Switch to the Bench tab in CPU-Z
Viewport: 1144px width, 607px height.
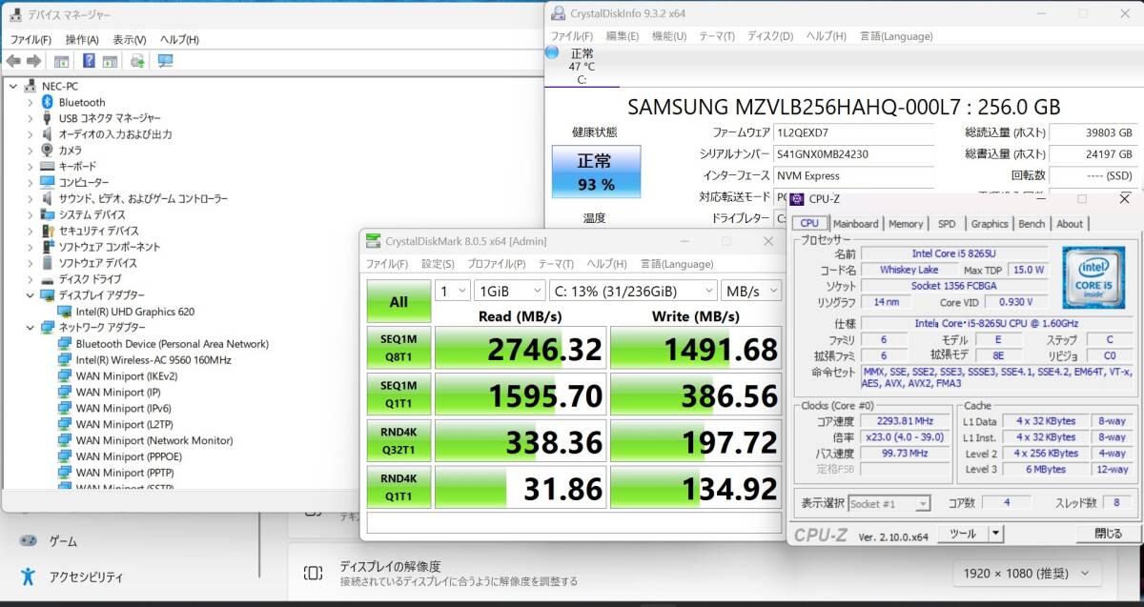[1032, 224]
